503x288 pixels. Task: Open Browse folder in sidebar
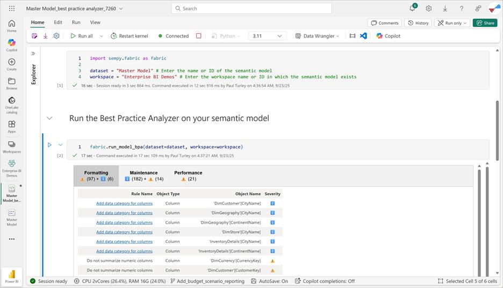pos(11,83)
